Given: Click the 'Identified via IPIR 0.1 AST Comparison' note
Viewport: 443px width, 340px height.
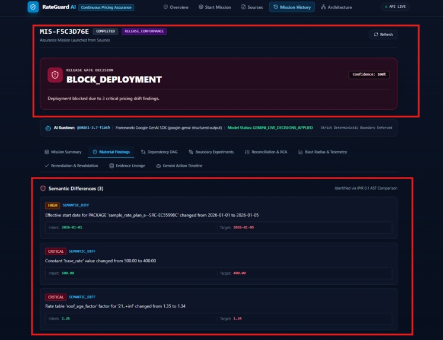Looking at the screenshot, I should 366,188.
